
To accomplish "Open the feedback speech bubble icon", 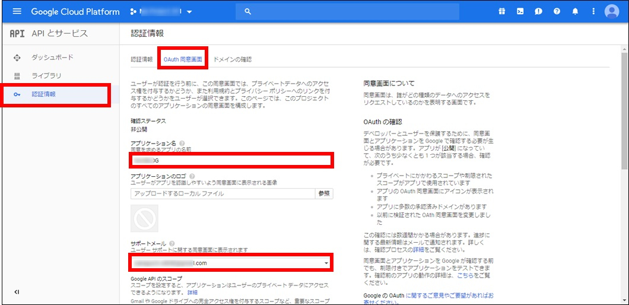I will pyautogui.click(x=538, y=12).
